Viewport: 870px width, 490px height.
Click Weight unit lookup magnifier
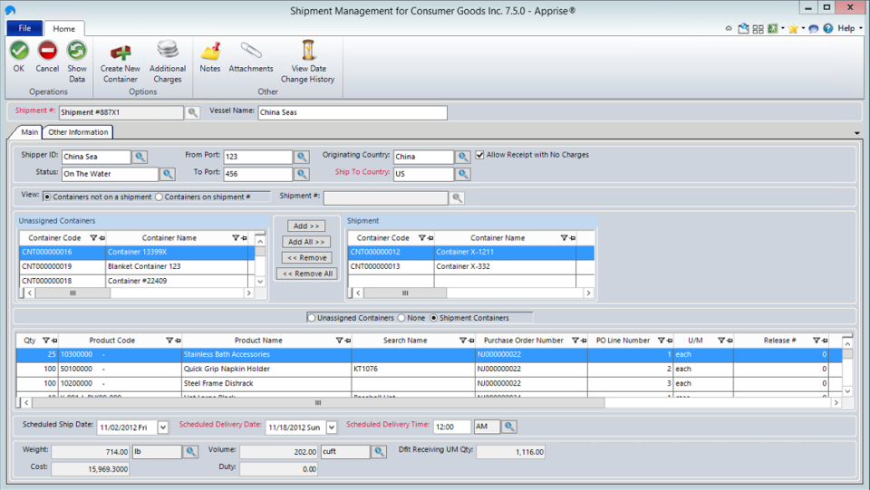tap(190, 452)
